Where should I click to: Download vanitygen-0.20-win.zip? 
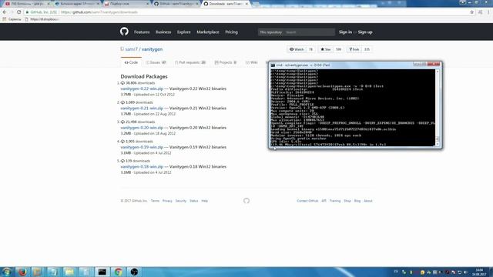[142, 128]
